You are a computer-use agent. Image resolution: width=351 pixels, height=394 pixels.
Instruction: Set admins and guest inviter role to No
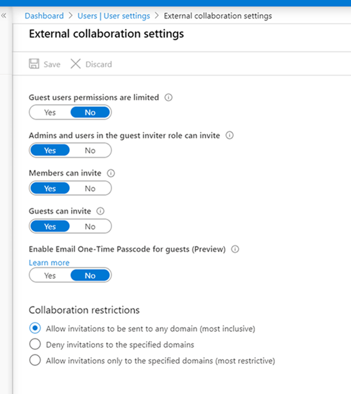[x=90, y=150]
